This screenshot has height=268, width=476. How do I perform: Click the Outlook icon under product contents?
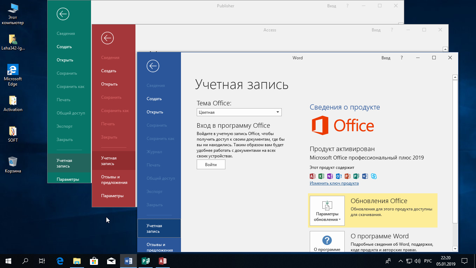point(339,176)
